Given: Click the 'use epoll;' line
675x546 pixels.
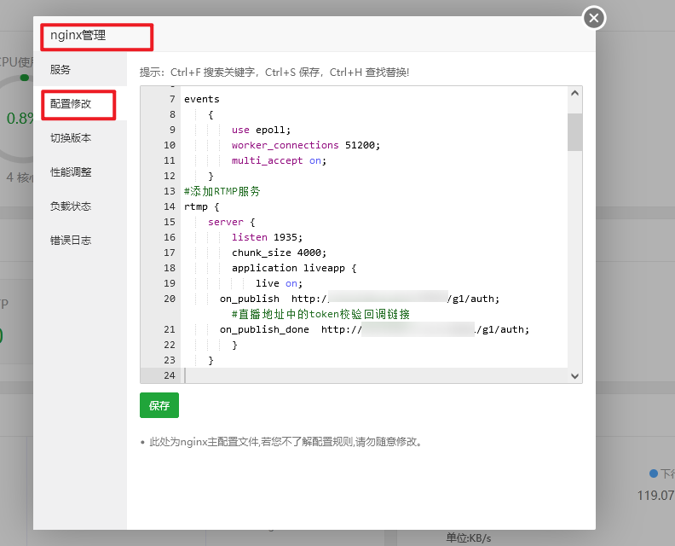Looking at the screenshot, I should point(261,131).
